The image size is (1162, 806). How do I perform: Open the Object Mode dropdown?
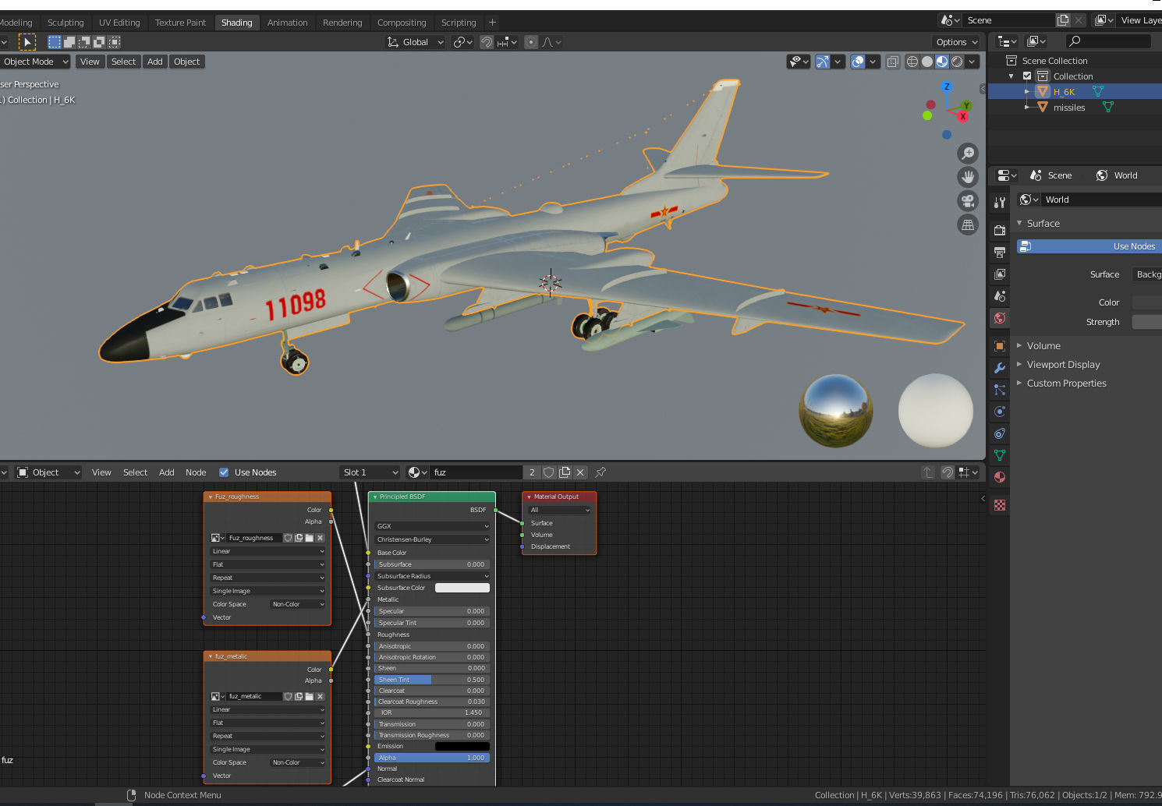coord(35,62)
